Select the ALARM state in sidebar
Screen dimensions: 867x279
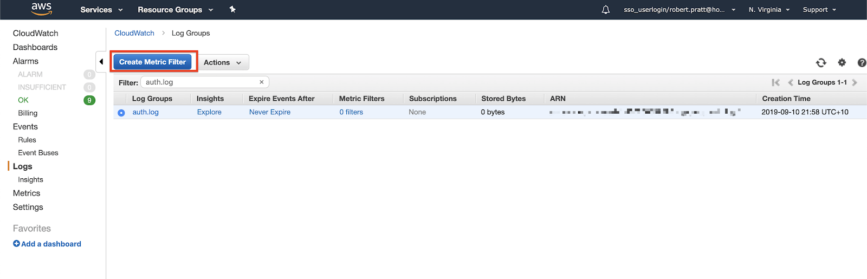point(30,74)
